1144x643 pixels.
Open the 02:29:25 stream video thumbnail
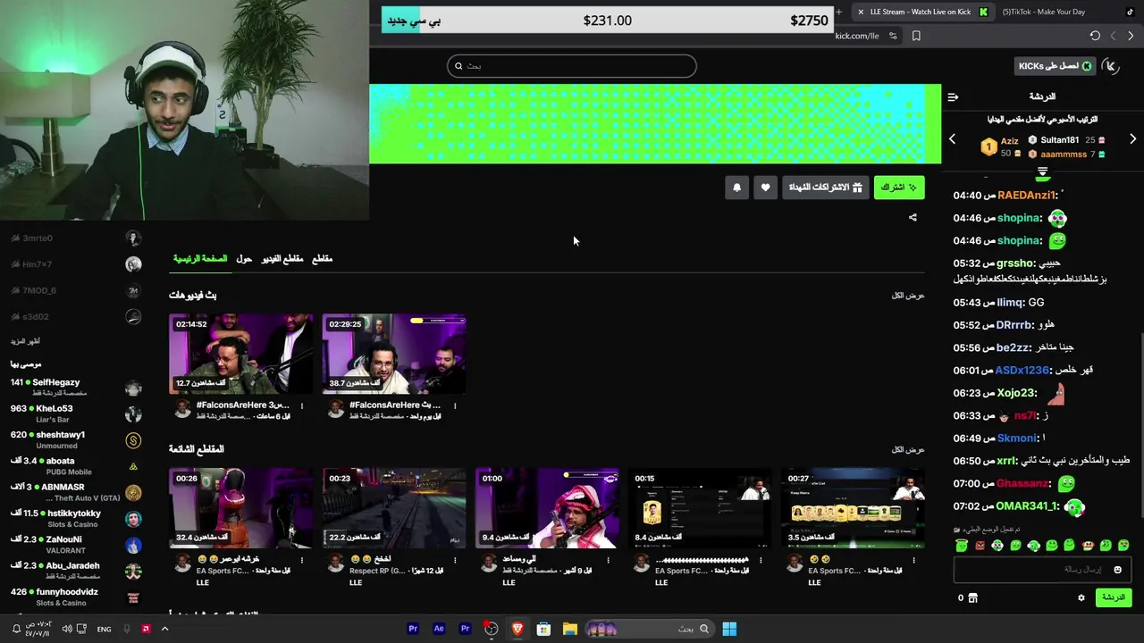[394, 354]
